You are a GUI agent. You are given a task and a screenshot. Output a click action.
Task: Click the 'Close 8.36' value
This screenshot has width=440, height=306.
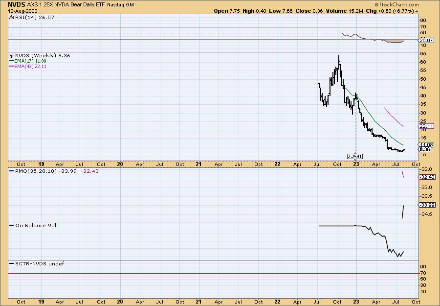[309, 11]
